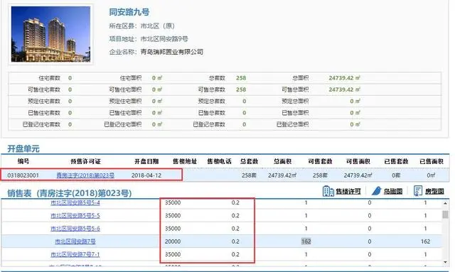Open address link 市北区同安路7号7-1
The image size is (455, 272).
pos(75,254)
